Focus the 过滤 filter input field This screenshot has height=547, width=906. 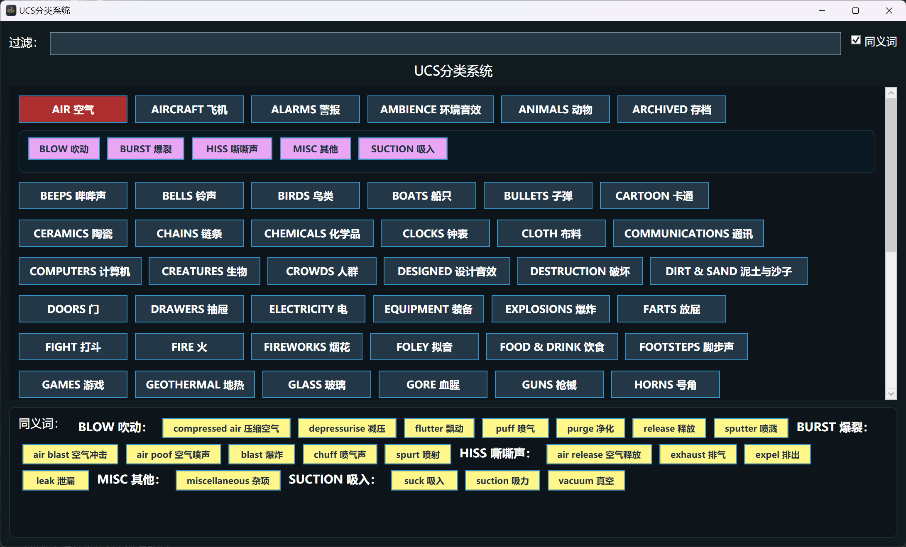(x=445, y=44)
